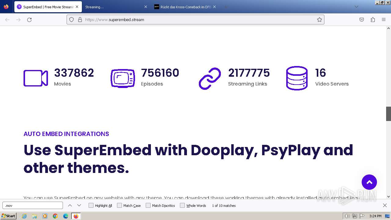Open Save to Pocket icon
This screenshot has height=220, width=391.
tap(362, 20)
